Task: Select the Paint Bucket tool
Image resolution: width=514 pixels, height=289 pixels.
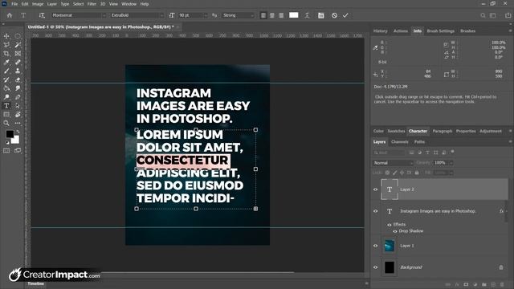Action: [x=6, y=88]
